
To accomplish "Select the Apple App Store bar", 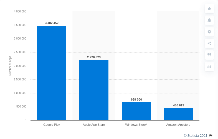I will (x=94, y=90).
